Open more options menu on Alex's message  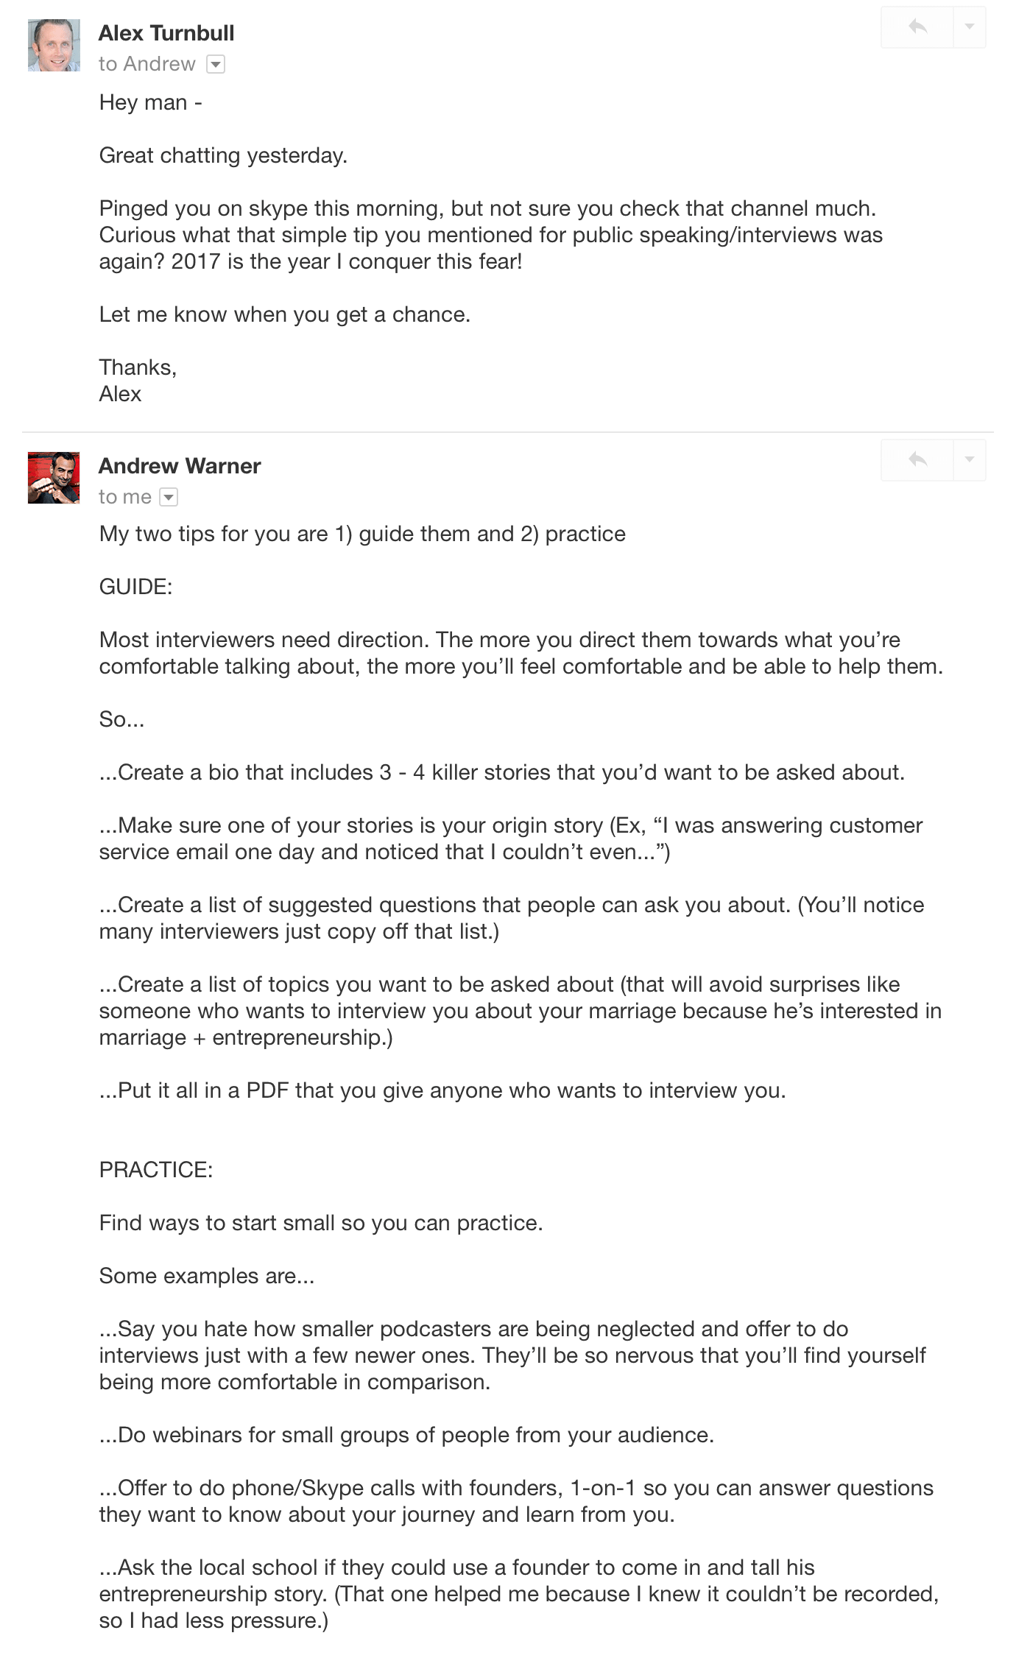tap(970, 27)
